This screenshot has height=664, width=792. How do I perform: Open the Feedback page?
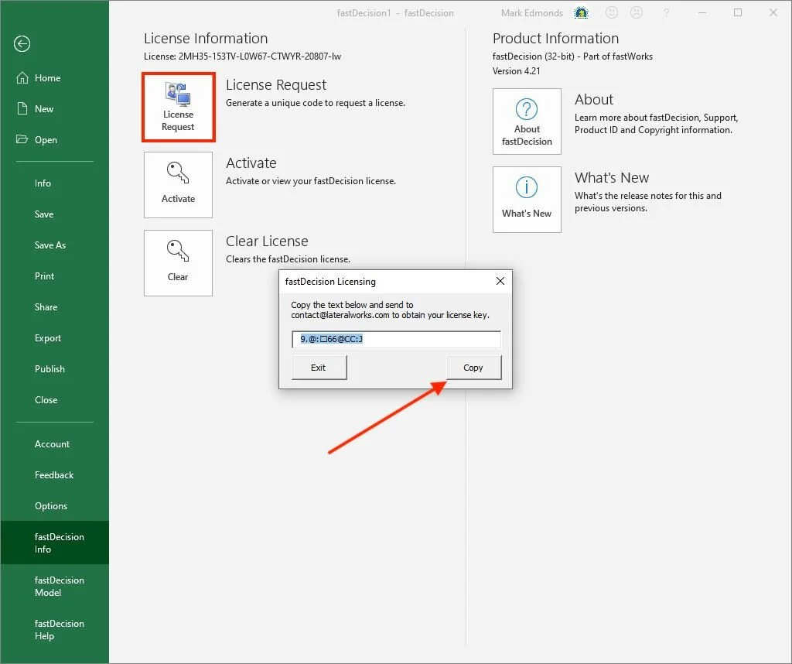54,475
